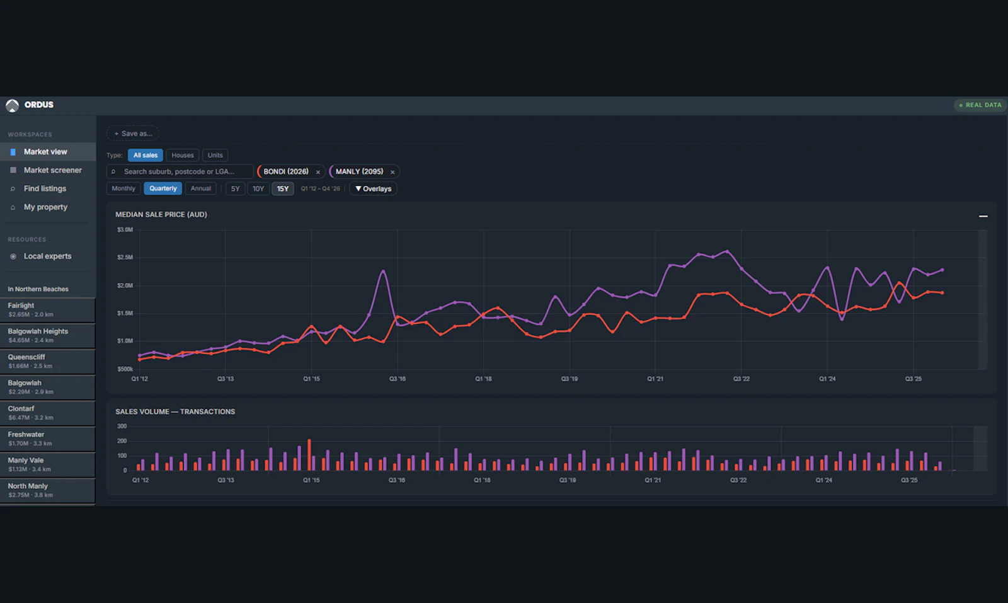Open Market screener workspace
This screenshot has height=603, width=1008.
tap(48, 170)
